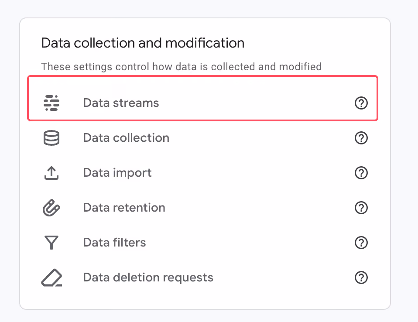Image resolution: width=418 pixels, height=322 pixels.
Task: Open help for Data streams
Action: click(x=361, y=103)
